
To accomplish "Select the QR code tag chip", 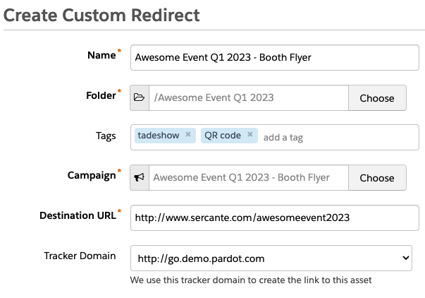I will point(222,135).
